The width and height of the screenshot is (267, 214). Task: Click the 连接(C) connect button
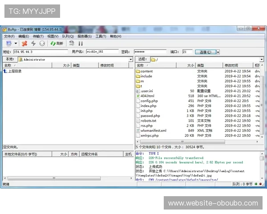pyautogui.click(x=205, y=52)
